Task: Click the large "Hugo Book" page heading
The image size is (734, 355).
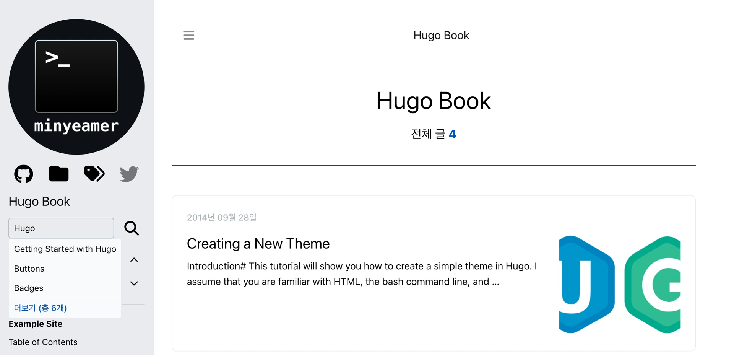Action: point(434,101)
